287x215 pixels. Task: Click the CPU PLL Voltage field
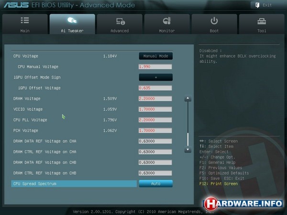155,120
